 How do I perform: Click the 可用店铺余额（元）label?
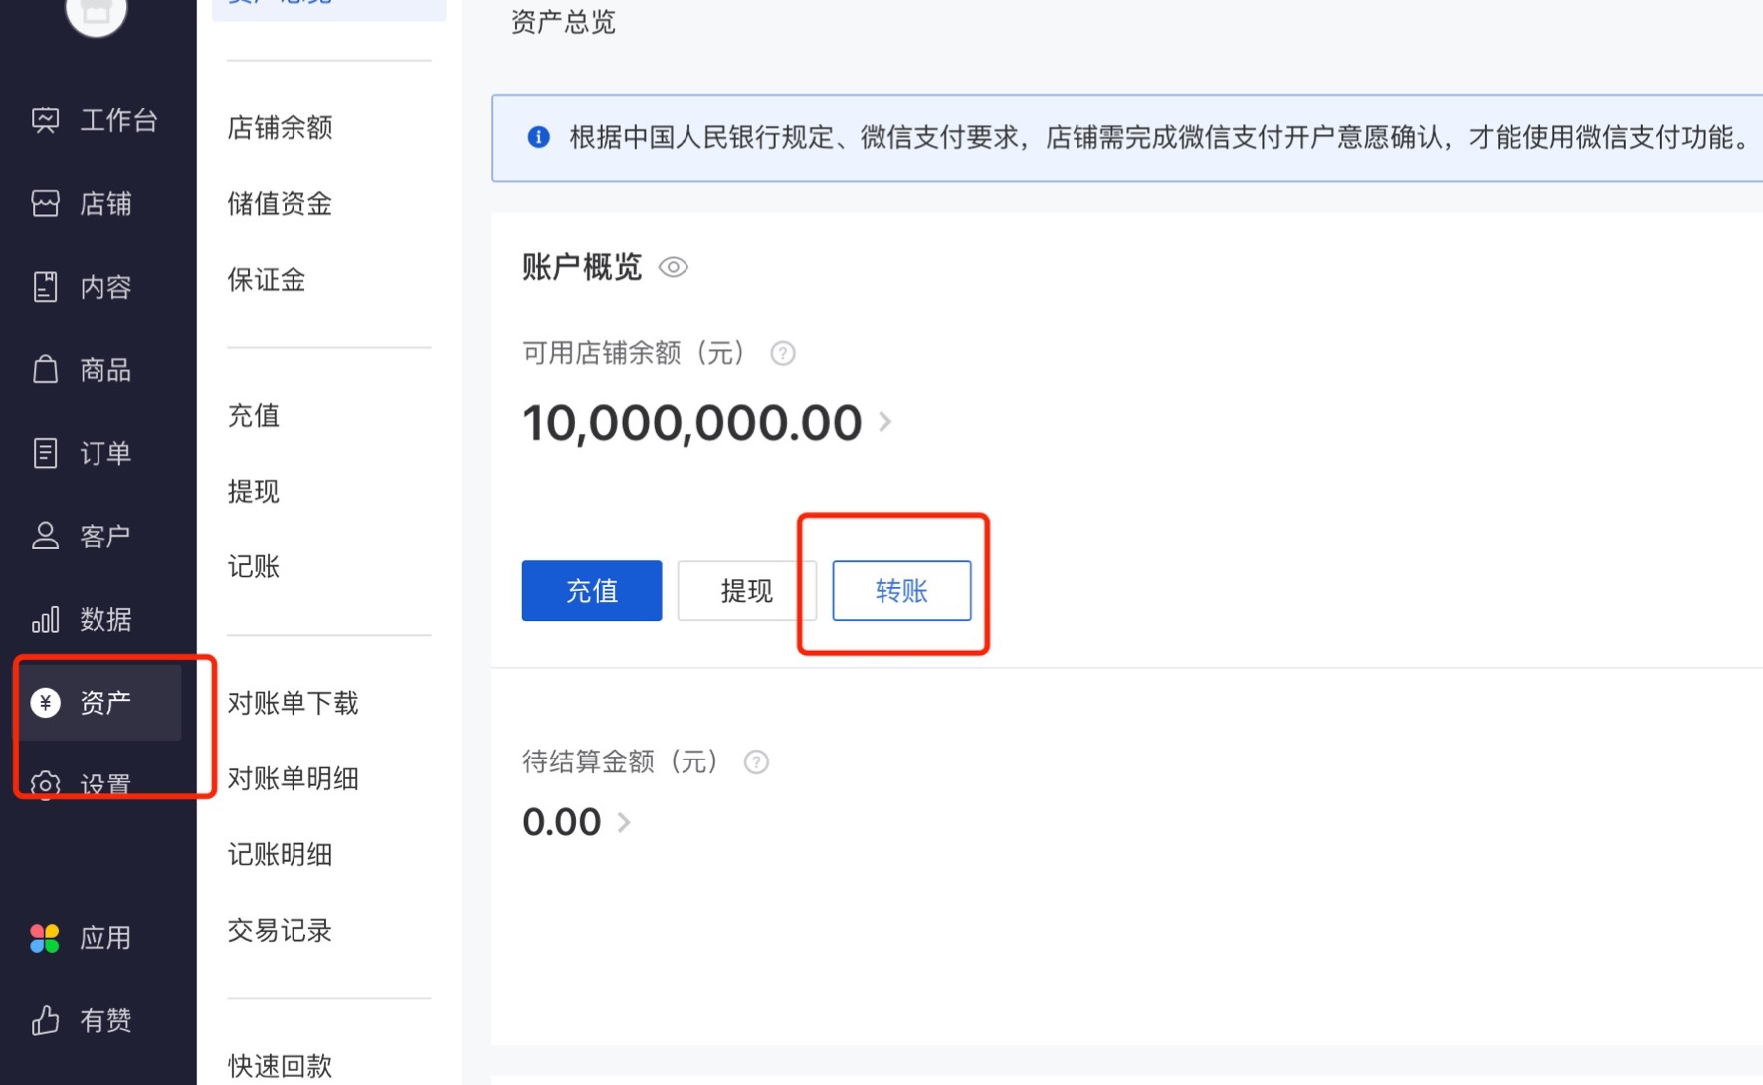click(x=634, y=353)
